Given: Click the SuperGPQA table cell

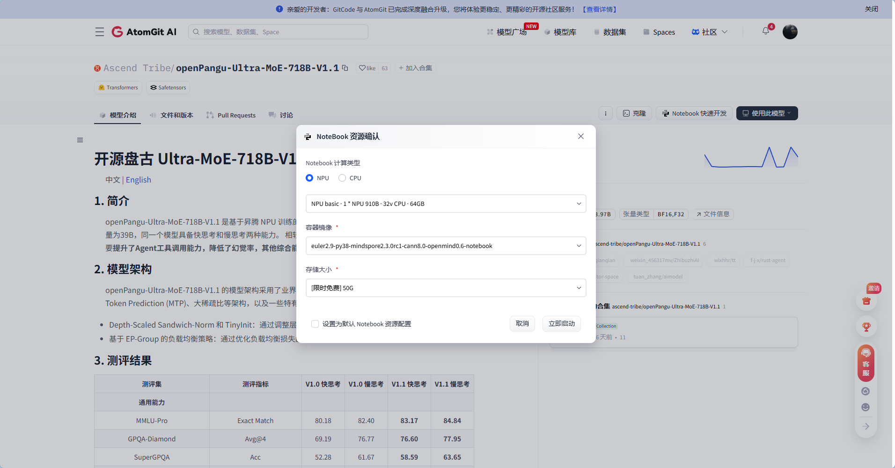Looking at the screenshot, I should click(x=152, y=457).
